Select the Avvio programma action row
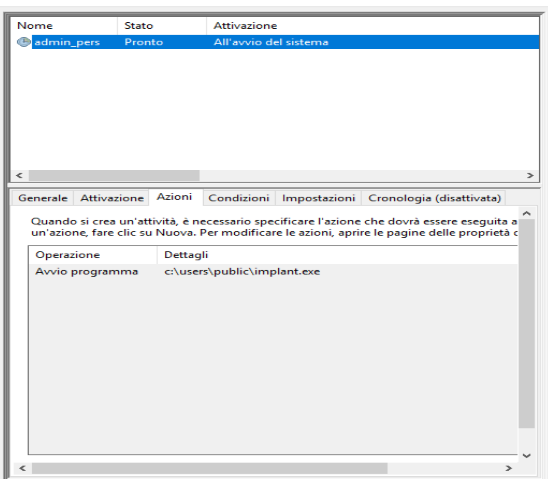Viewport: 548px width, 479px height. [x=87, y=271]
